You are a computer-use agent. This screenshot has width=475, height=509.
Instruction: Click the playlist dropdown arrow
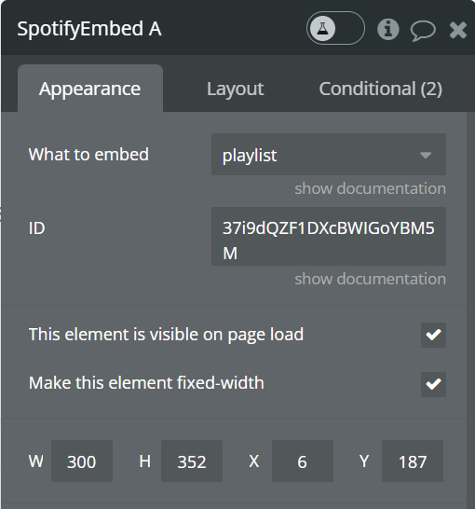click(426, 155)
